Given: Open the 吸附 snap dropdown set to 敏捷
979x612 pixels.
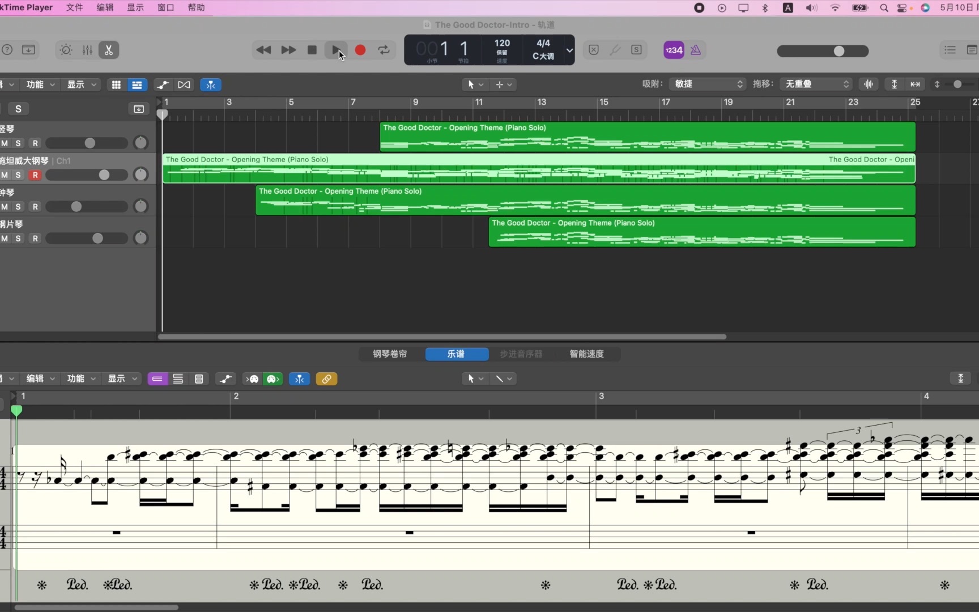Looking at the screenshot, I should [707, 84].
